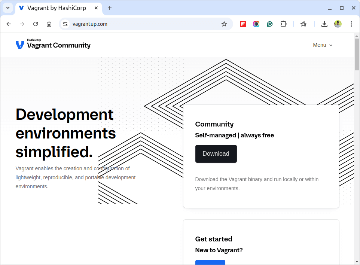Image resolution: width=360 pixels, height=265 pixels.
Task: Open Chrome's three-dot menu
Action: [351, 24]
